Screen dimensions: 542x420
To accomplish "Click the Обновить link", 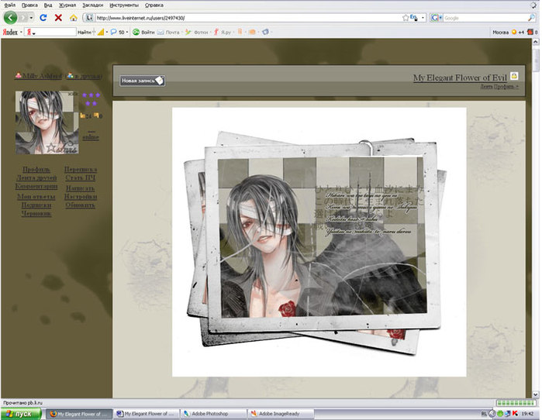I will click(80, 205).
